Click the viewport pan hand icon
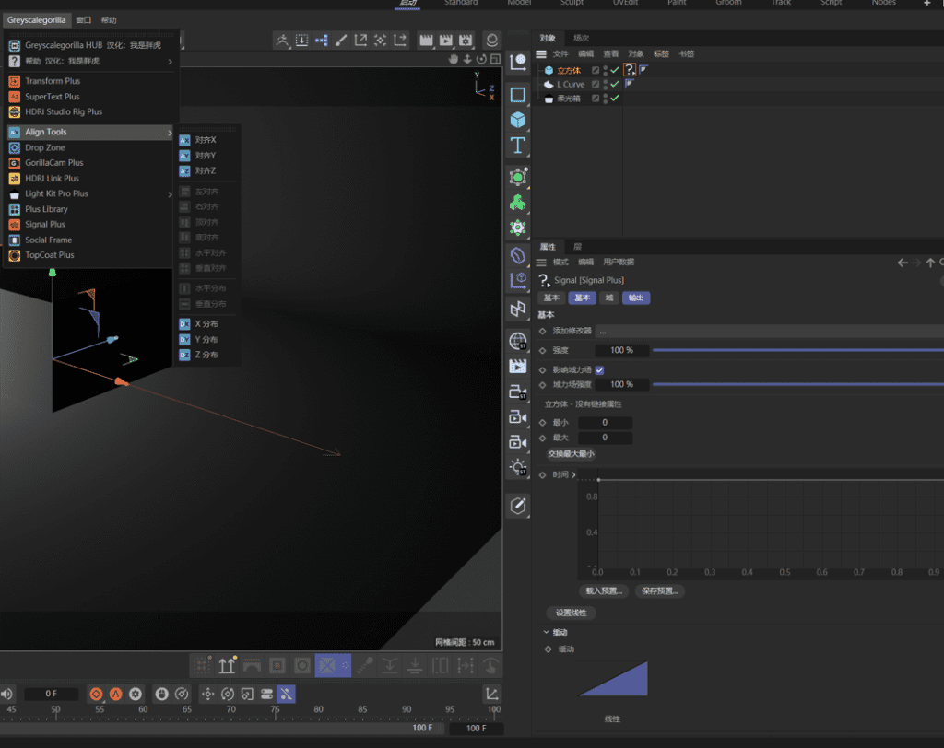This screenshot has height=748, width=944. point(454,59)
